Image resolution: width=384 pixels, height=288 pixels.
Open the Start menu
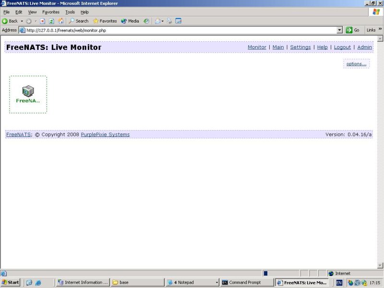[x=10, y=282]
